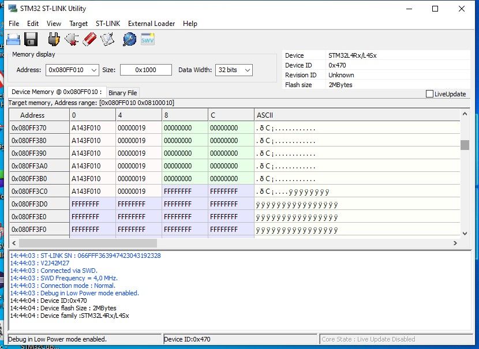Click the 'Connection mode : Normal.' log line
The width and height of the screenshot is (479, 349).
pos(63,286)
